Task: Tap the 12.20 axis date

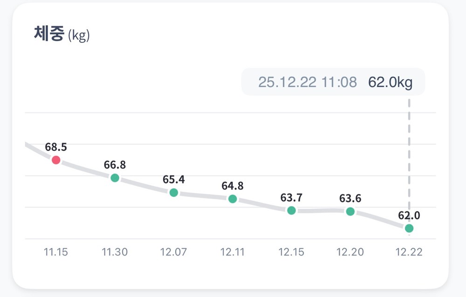Action: (350, 252)
